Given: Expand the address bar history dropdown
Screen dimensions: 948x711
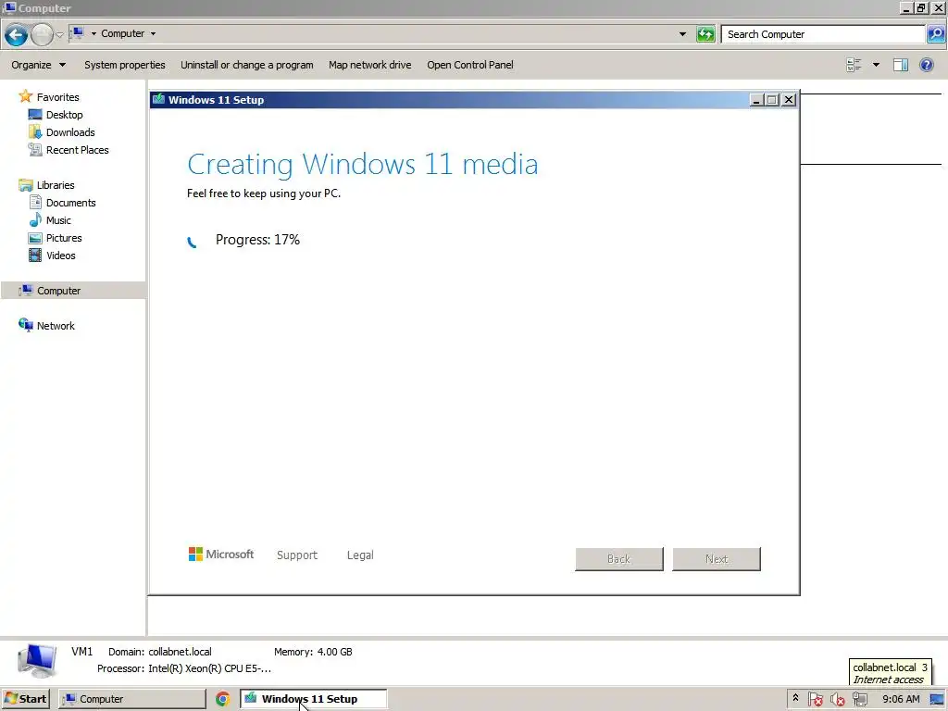Looking at the screenshot, I should [x=682, y=34].
